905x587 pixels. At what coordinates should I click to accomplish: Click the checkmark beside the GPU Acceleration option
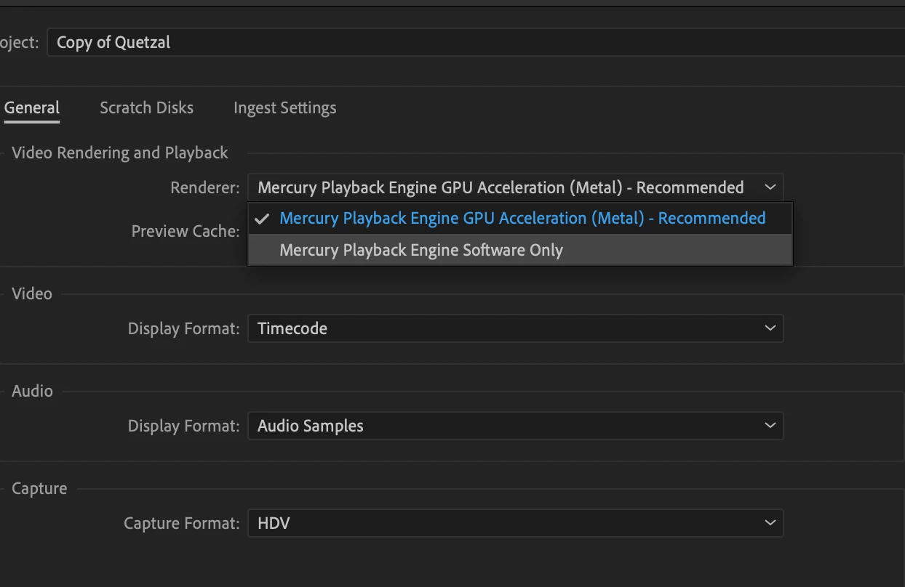pos(263,219)
